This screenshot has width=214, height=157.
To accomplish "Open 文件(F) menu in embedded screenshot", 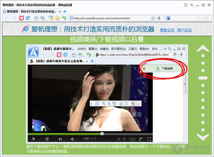I will click(x=82, y=49).
